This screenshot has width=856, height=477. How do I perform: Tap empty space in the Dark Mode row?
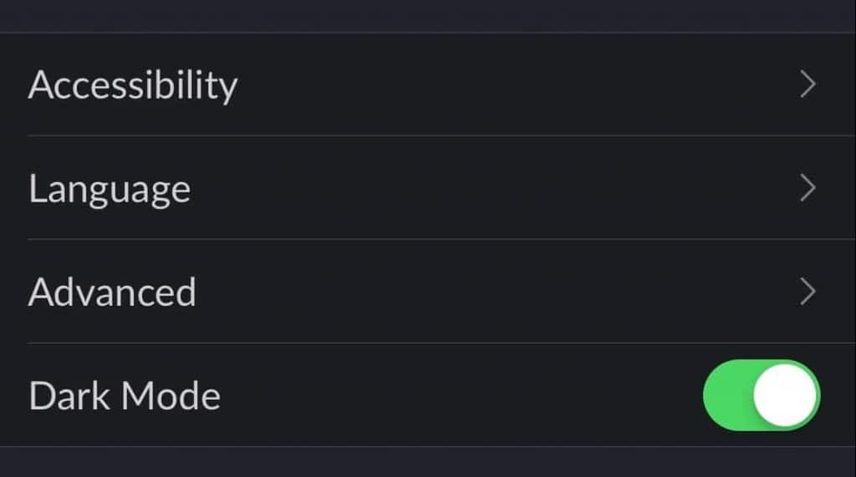pos(460,395)
